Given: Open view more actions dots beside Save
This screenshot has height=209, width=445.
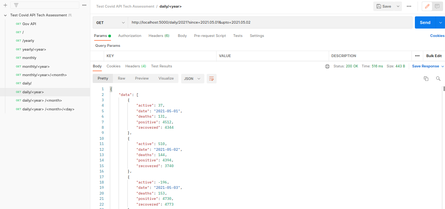Looking at the screenshot, I should click(409, 6).
